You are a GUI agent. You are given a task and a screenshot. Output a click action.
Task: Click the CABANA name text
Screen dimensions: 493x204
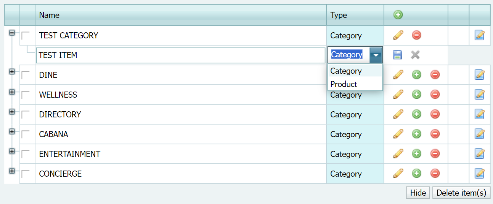(54, 134)
